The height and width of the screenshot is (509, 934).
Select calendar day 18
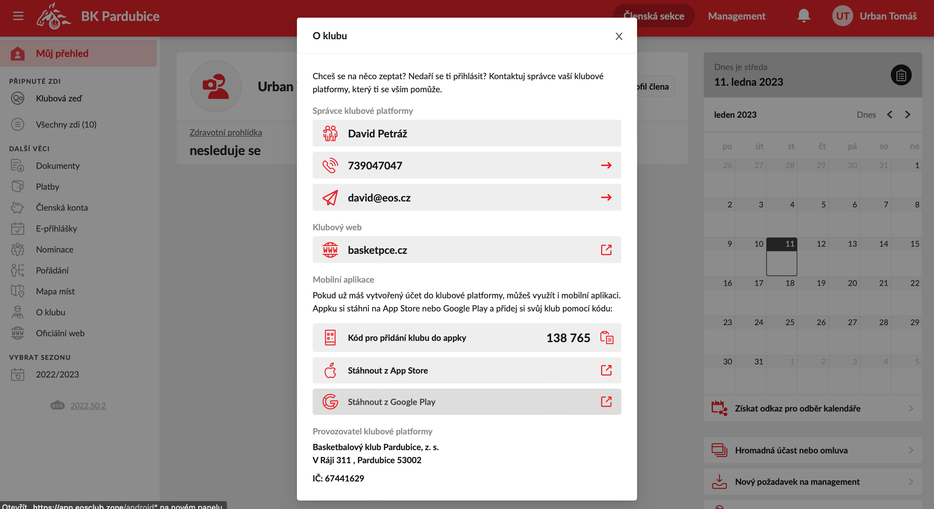(781, 296)
